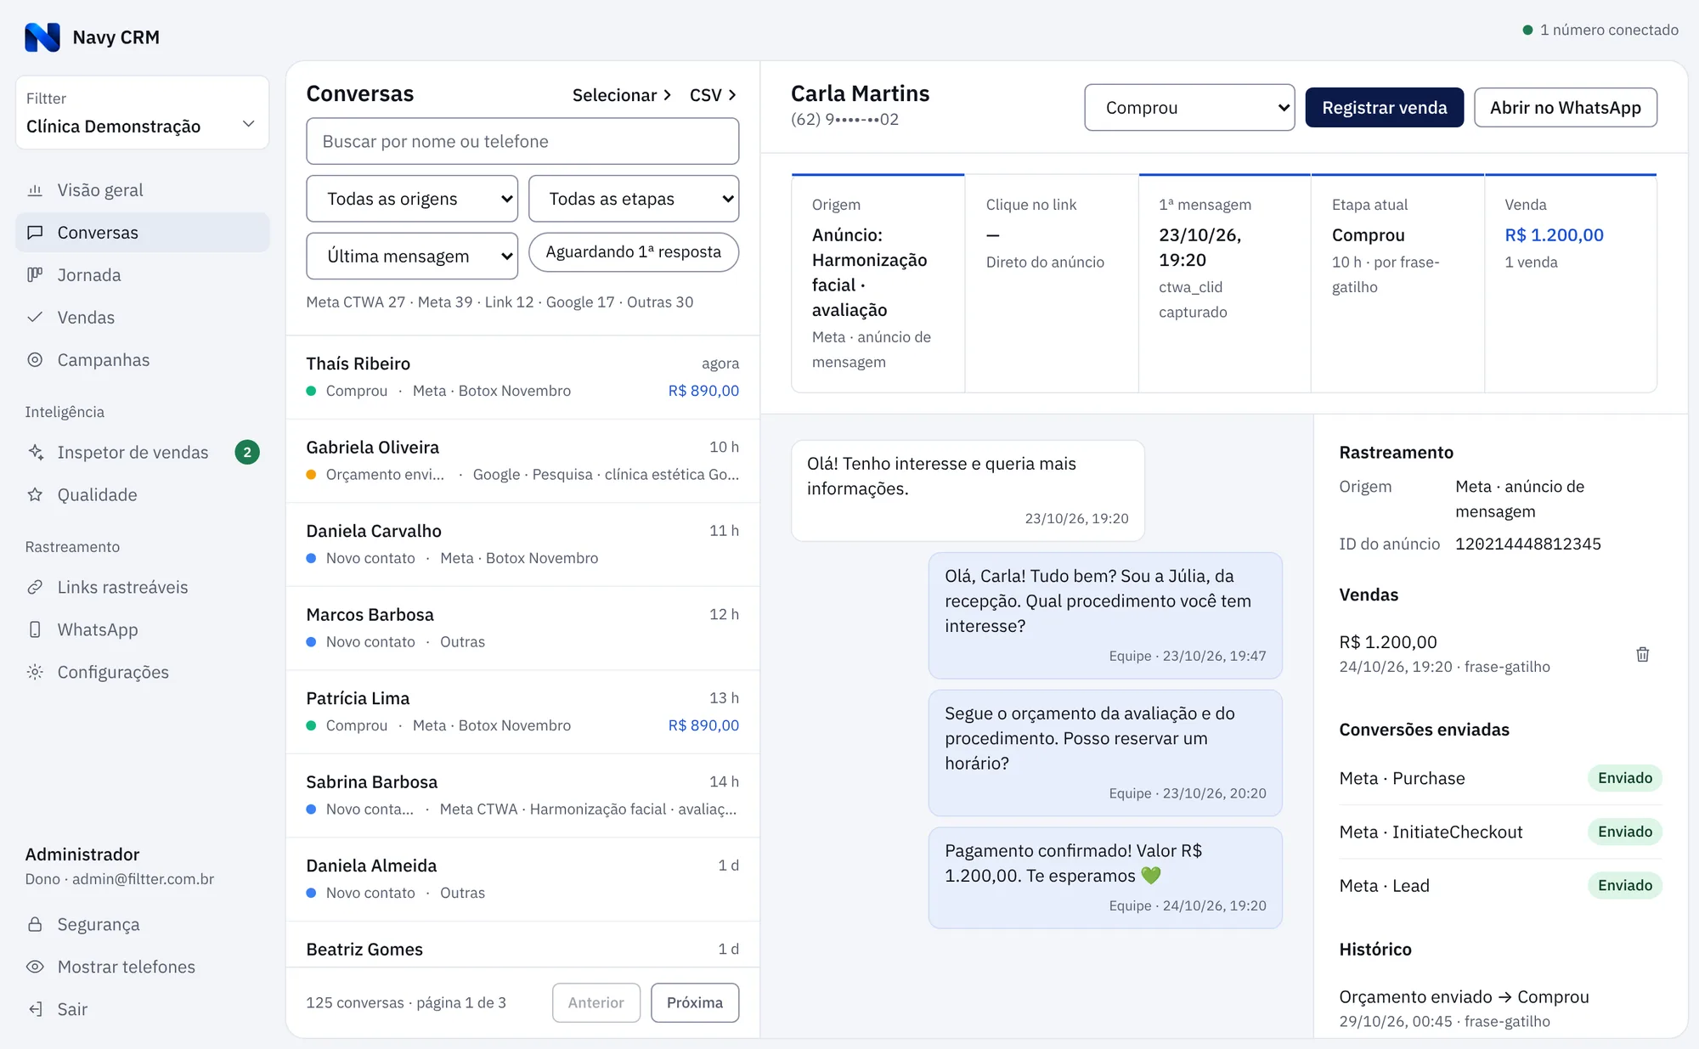This screenshot has width=1699, height=1049.
Task: Click the Navy CRM logo icon
Action: [42, 37]
